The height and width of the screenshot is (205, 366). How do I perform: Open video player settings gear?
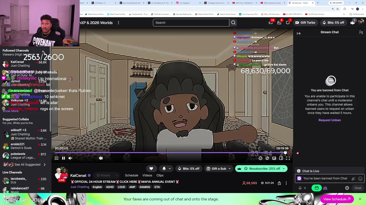[260, 158]
